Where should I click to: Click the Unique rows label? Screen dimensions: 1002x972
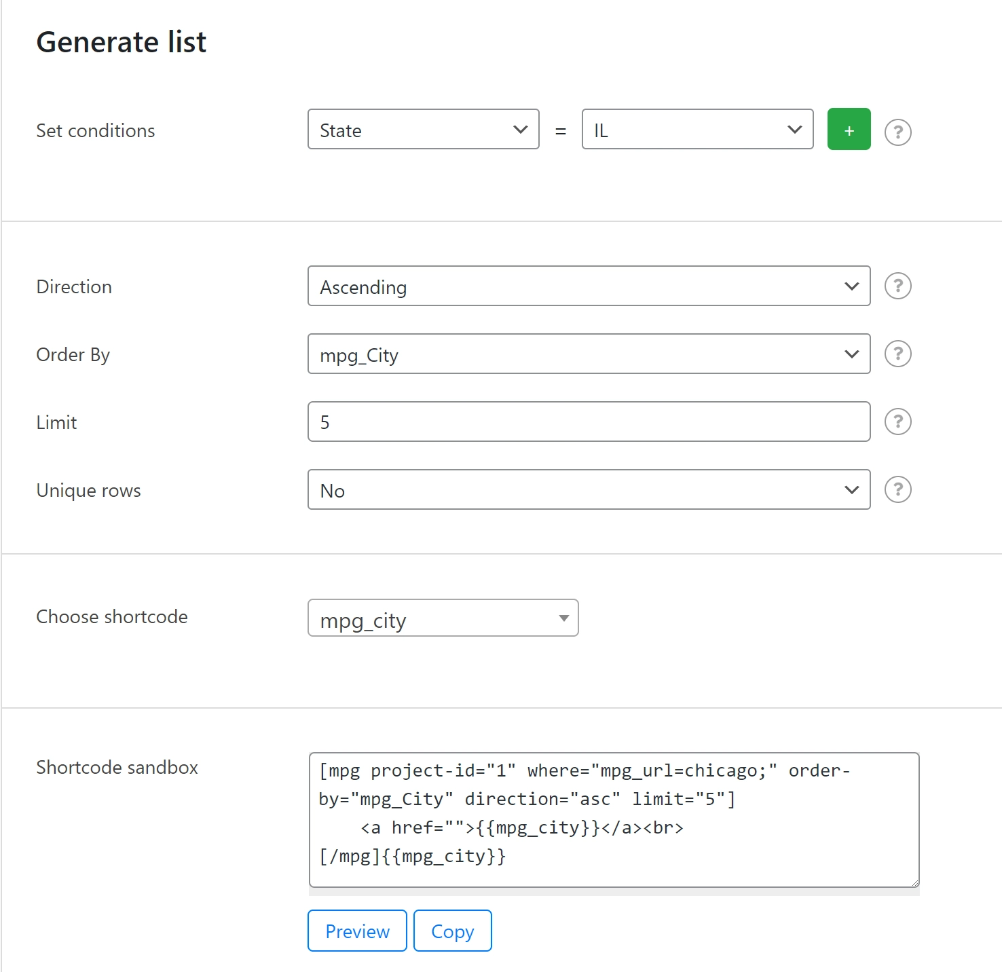[88, 490]
